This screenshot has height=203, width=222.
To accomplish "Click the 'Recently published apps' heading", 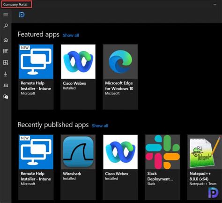I will tap(53, 125).
